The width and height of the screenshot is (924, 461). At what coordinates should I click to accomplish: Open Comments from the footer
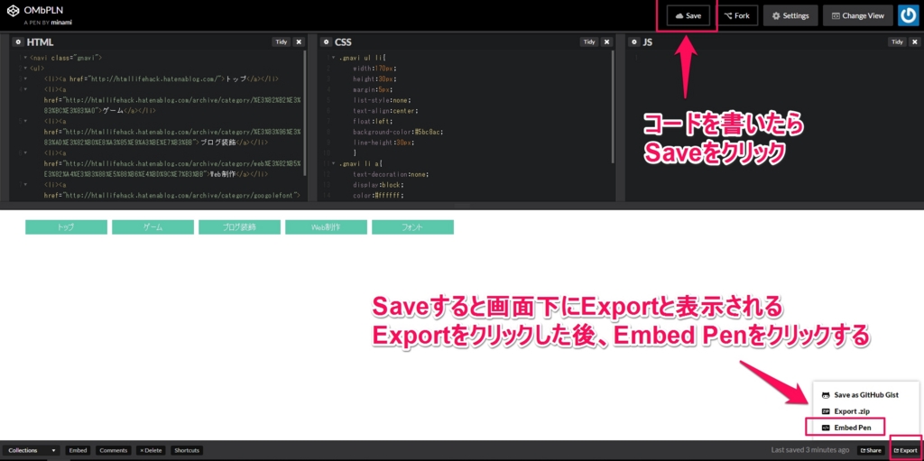(113, 450)
